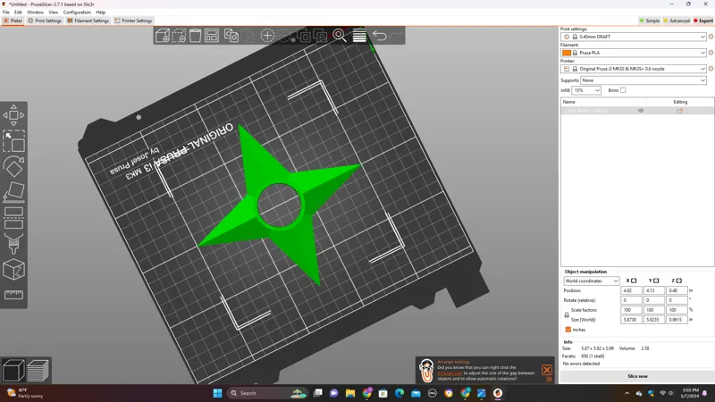The width and height of the screenshot is (715, 402).
Task: Switch to the Filament Settings tab
Action: pos(88,21)
